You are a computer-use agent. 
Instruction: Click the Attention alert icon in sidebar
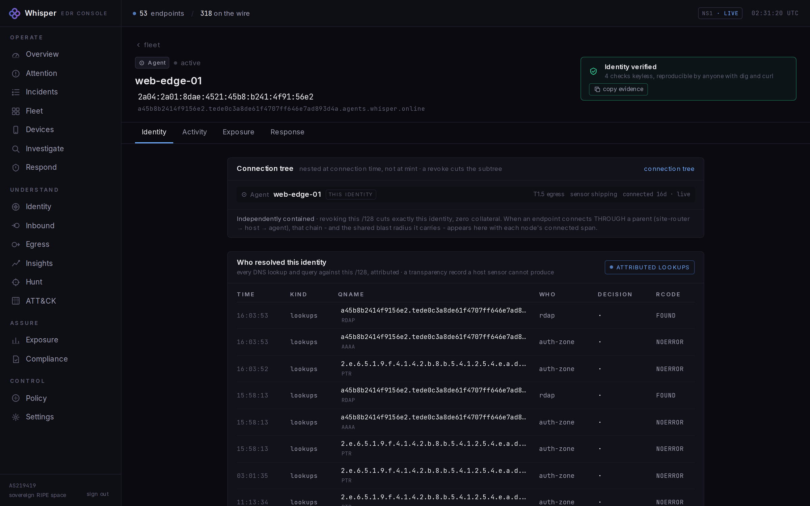[x=16, y=74]
